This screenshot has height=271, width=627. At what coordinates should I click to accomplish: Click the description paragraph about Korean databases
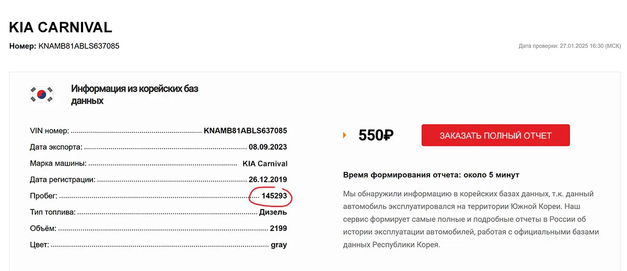[470, 219]
